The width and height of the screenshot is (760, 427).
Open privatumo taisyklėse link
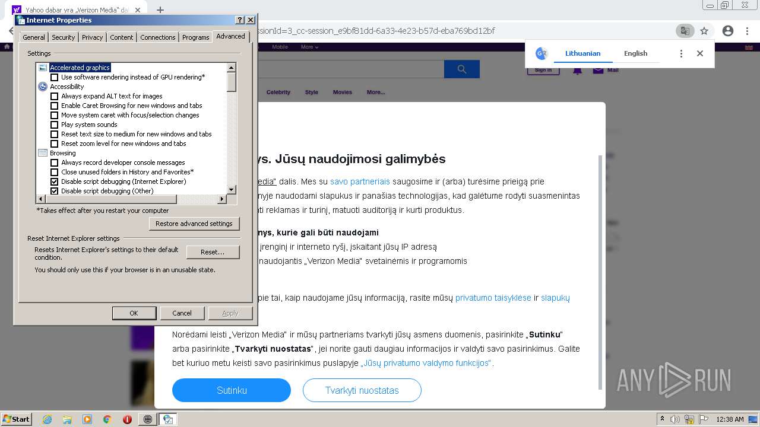(493, 298)
